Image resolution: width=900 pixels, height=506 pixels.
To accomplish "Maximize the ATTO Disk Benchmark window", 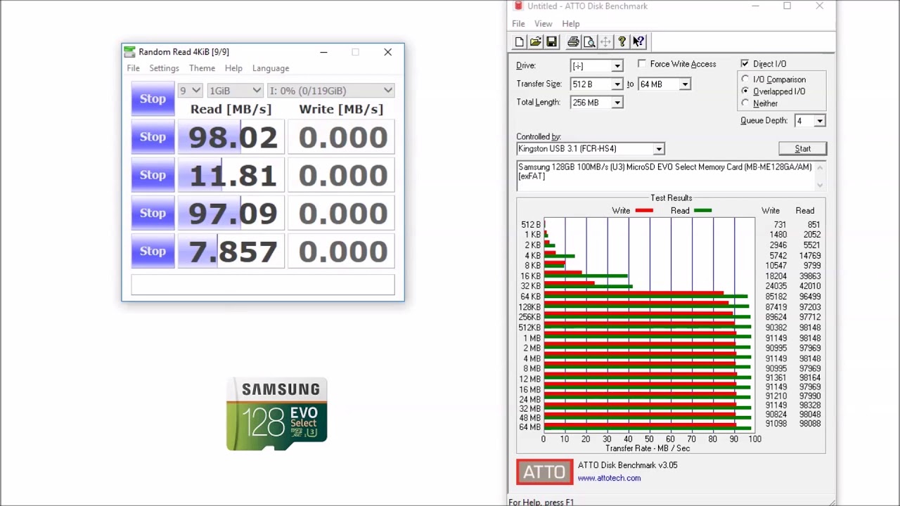I will point(787,6).
